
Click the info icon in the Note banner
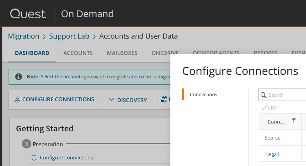(18, 77)
